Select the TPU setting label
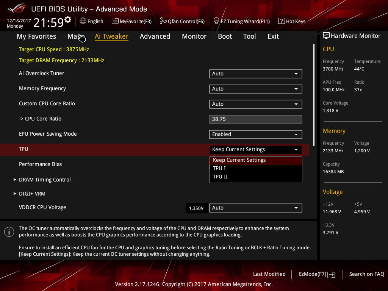This screenshot has height=291, width=388. (23, 149)
